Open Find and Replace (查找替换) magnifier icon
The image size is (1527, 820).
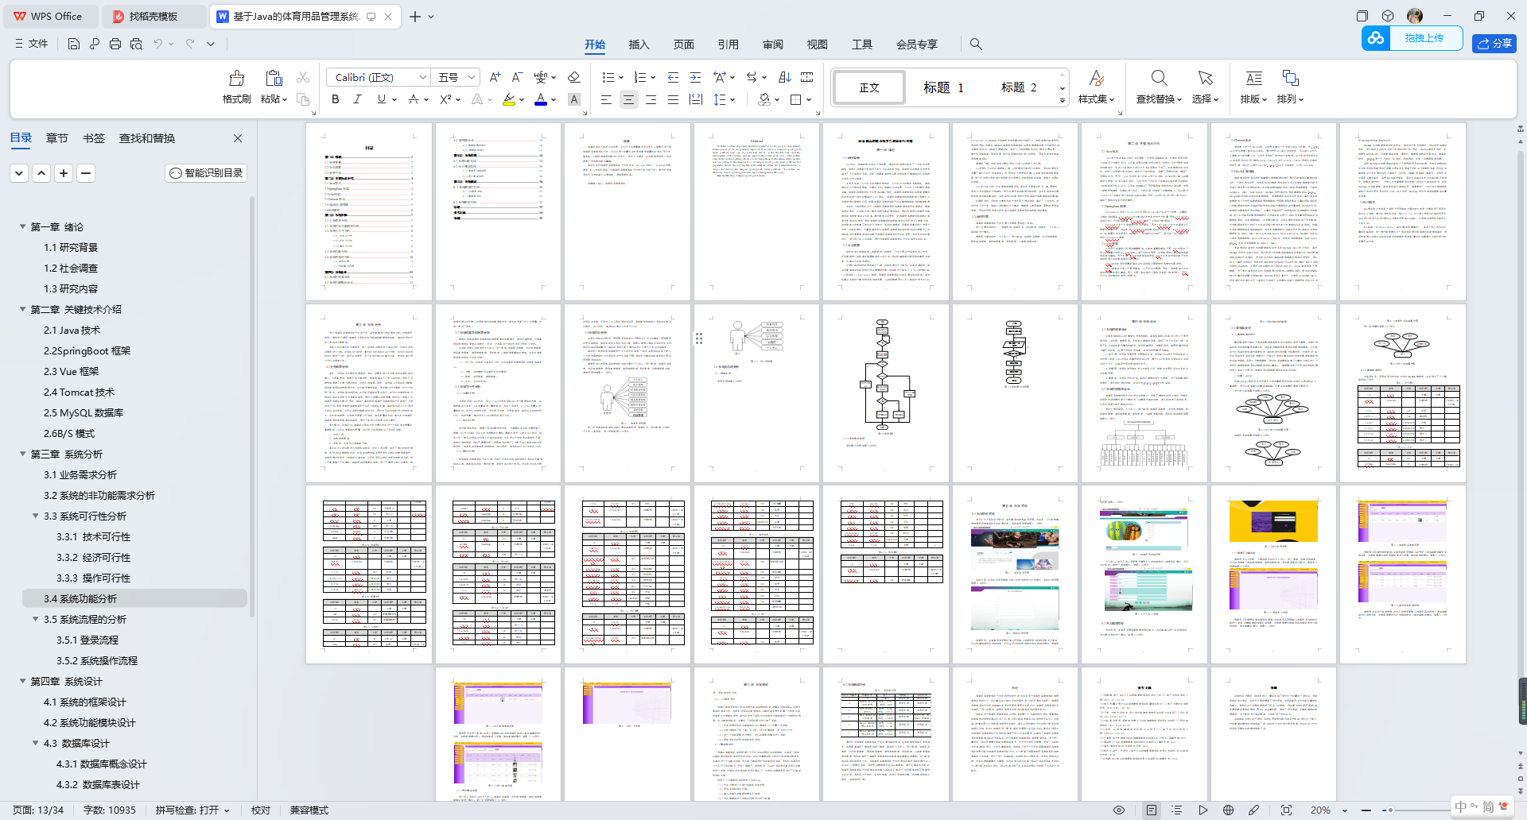1159,78
